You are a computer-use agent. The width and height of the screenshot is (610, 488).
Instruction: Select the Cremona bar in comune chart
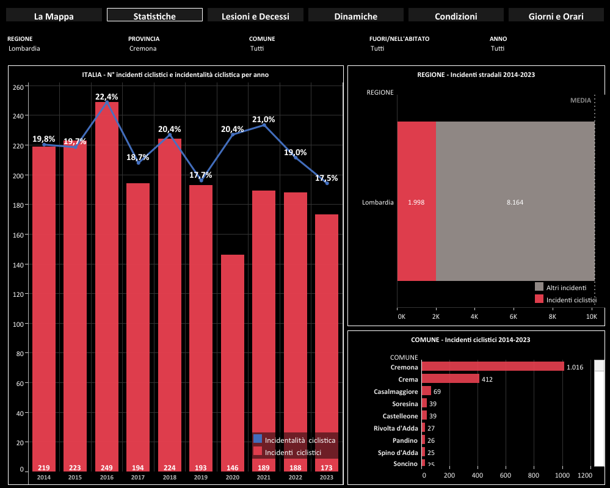492,366
